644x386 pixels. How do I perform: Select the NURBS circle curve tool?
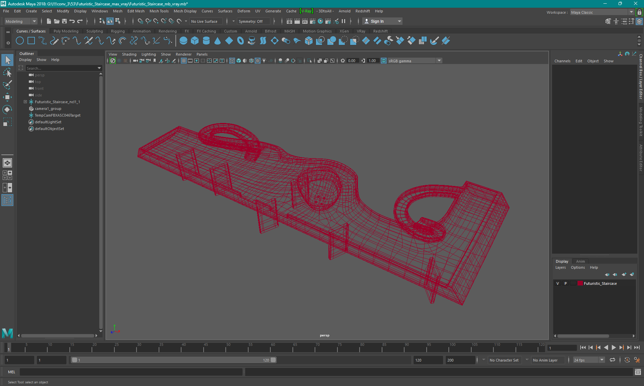(20, 41)
